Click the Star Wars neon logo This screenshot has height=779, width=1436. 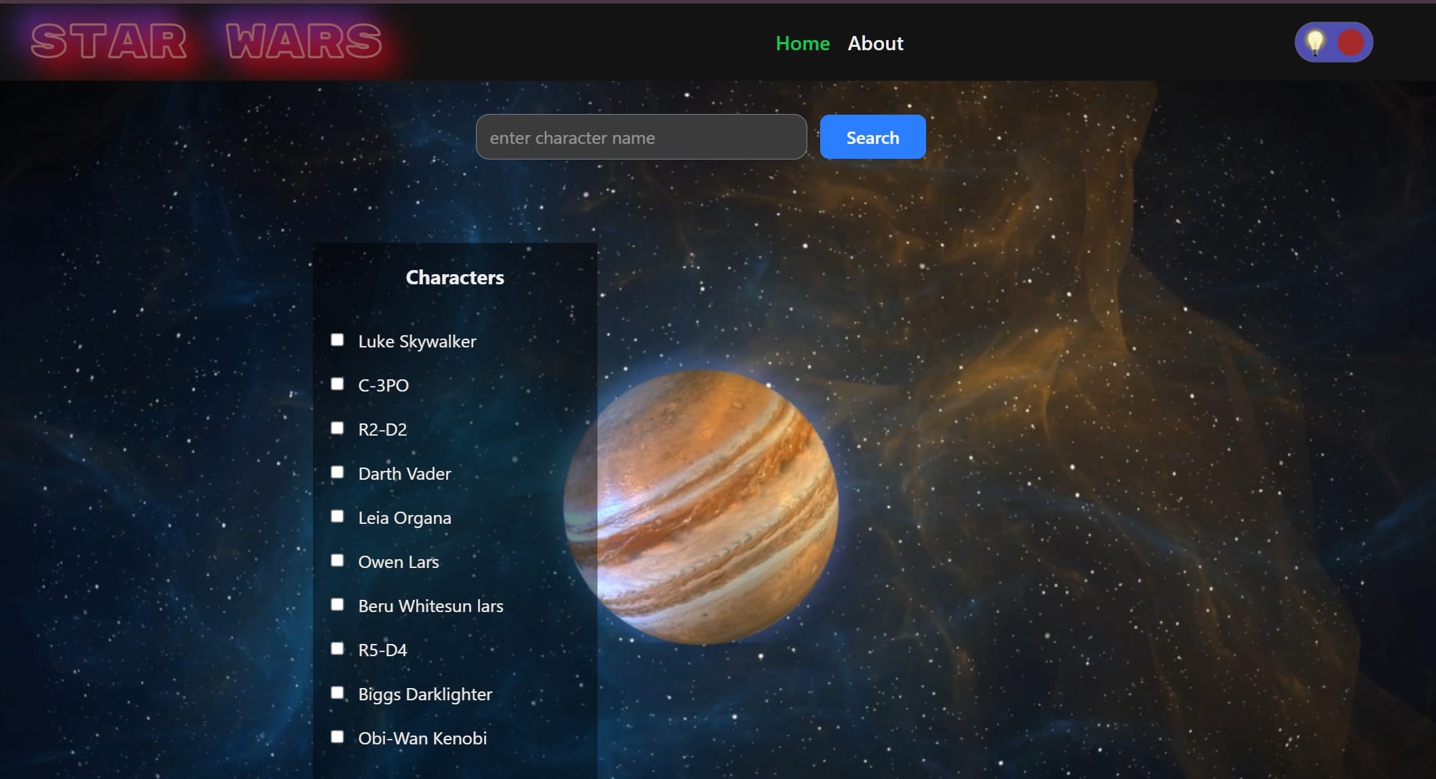point(206,41)
